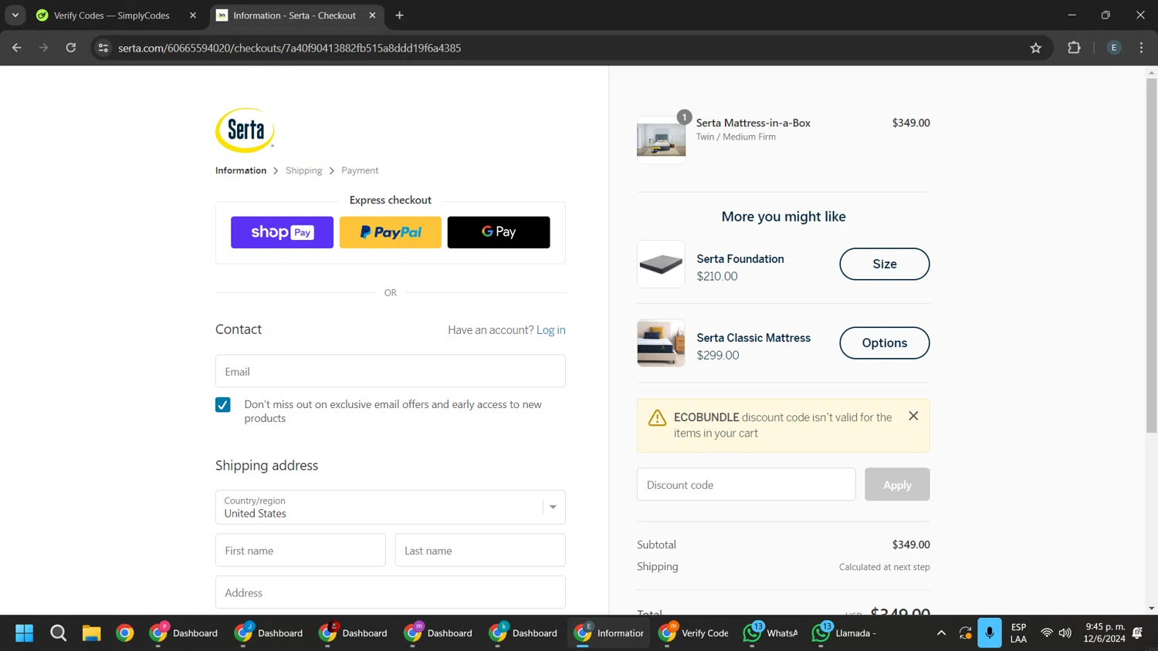This screenshot has width=1158, height=651.
Task: Open the Country/region dropdown
Action: [x=391, y=508]
